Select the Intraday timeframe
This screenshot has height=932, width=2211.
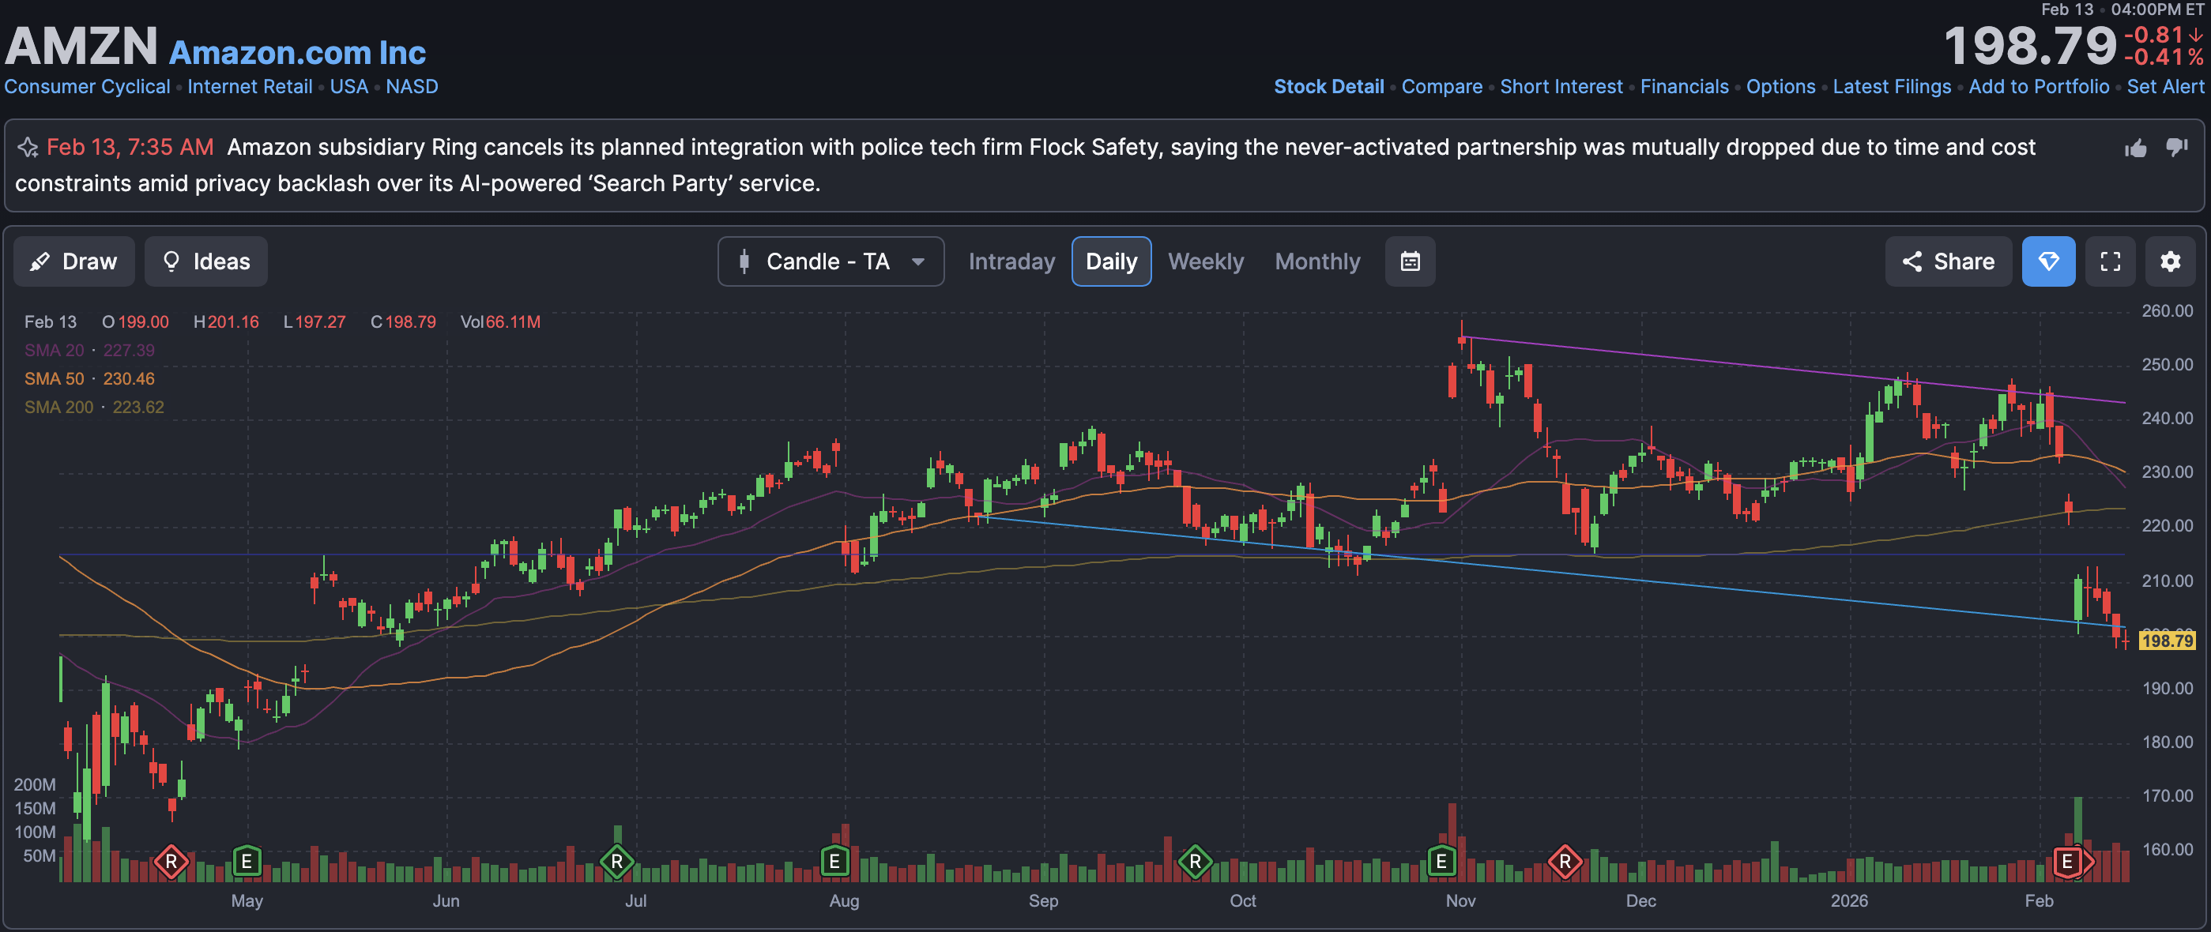(x=1011, y=261)
